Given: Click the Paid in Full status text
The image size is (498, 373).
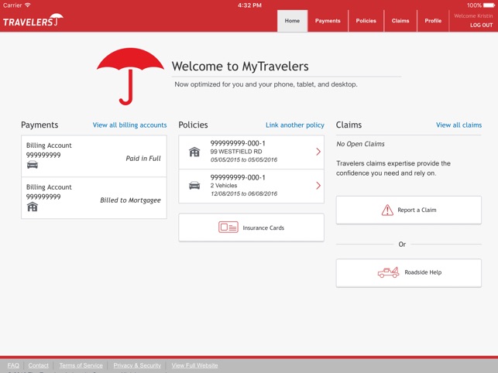Looking at the screenshot, I should pyautogui.click(x=143, y=159).
